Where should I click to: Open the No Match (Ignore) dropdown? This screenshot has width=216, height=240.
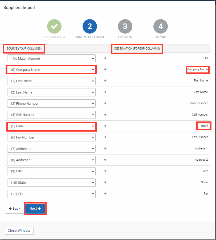pyautogui.click(x=51, y=58)
